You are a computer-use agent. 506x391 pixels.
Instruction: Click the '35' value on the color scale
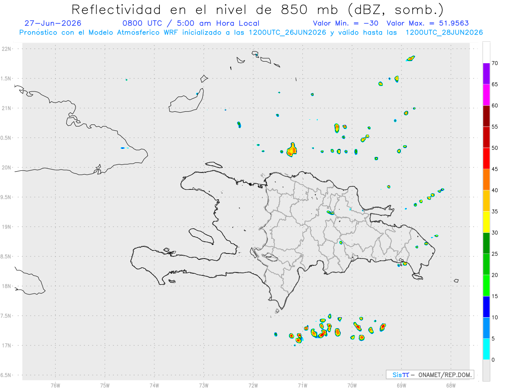[495, 211]
